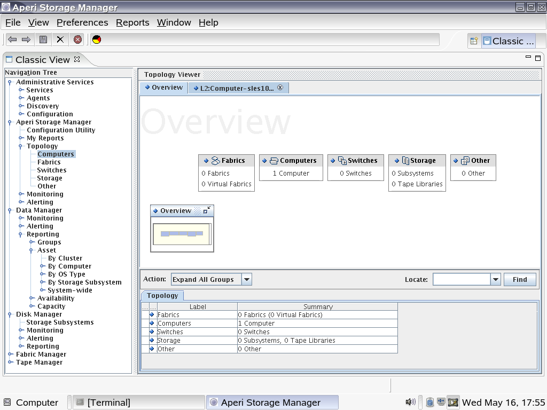The image size is (547, 410).
Task: Open the Preferences menu
Action: 82,22
